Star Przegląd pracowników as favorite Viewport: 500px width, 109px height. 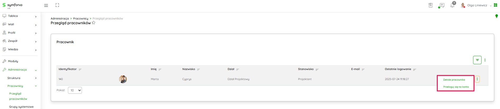pos(94,23)
